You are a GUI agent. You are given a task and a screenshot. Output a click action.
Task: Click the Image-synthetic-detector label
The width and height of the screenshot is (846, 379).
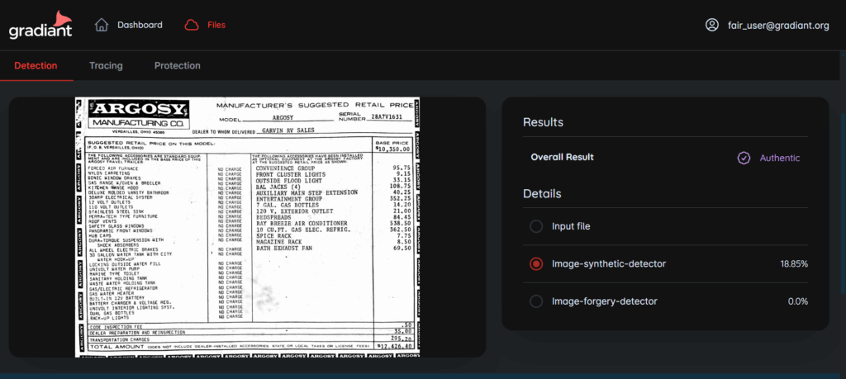pyautogui.click(x=609, y=264)
